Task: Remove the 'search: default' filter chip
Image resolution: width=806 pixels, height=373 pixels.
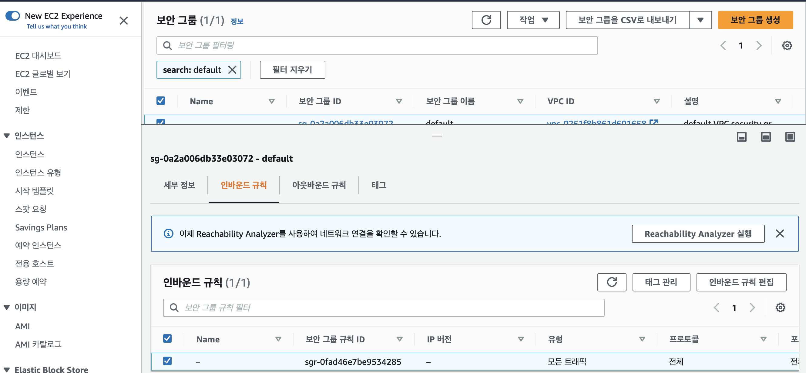Action: pyautogui.click(x=232, y=69)
